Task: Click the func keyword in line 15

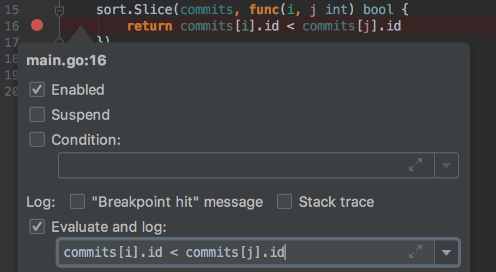Action: coord(264,10)
